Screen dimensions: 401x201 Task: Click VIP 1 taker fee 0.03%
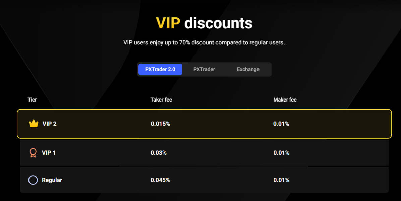coord(159,153)
